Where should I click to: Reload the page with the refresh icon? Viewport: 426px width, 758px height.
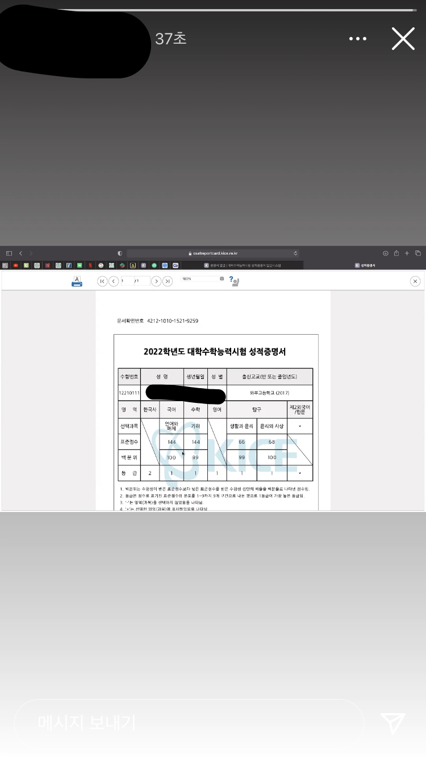[295, 253]
